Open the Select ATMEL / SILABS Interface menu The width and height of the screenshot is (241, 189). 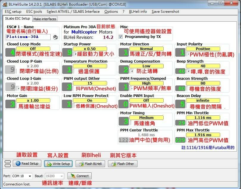click(73, 12)
